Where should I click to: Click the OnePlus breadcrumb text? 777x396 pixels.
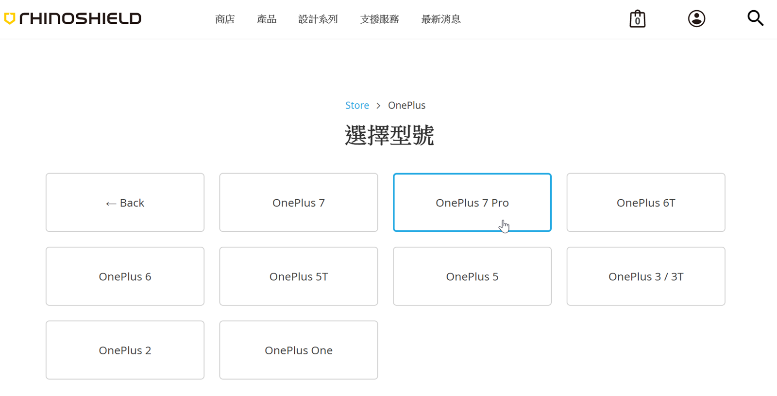[406, 105]
